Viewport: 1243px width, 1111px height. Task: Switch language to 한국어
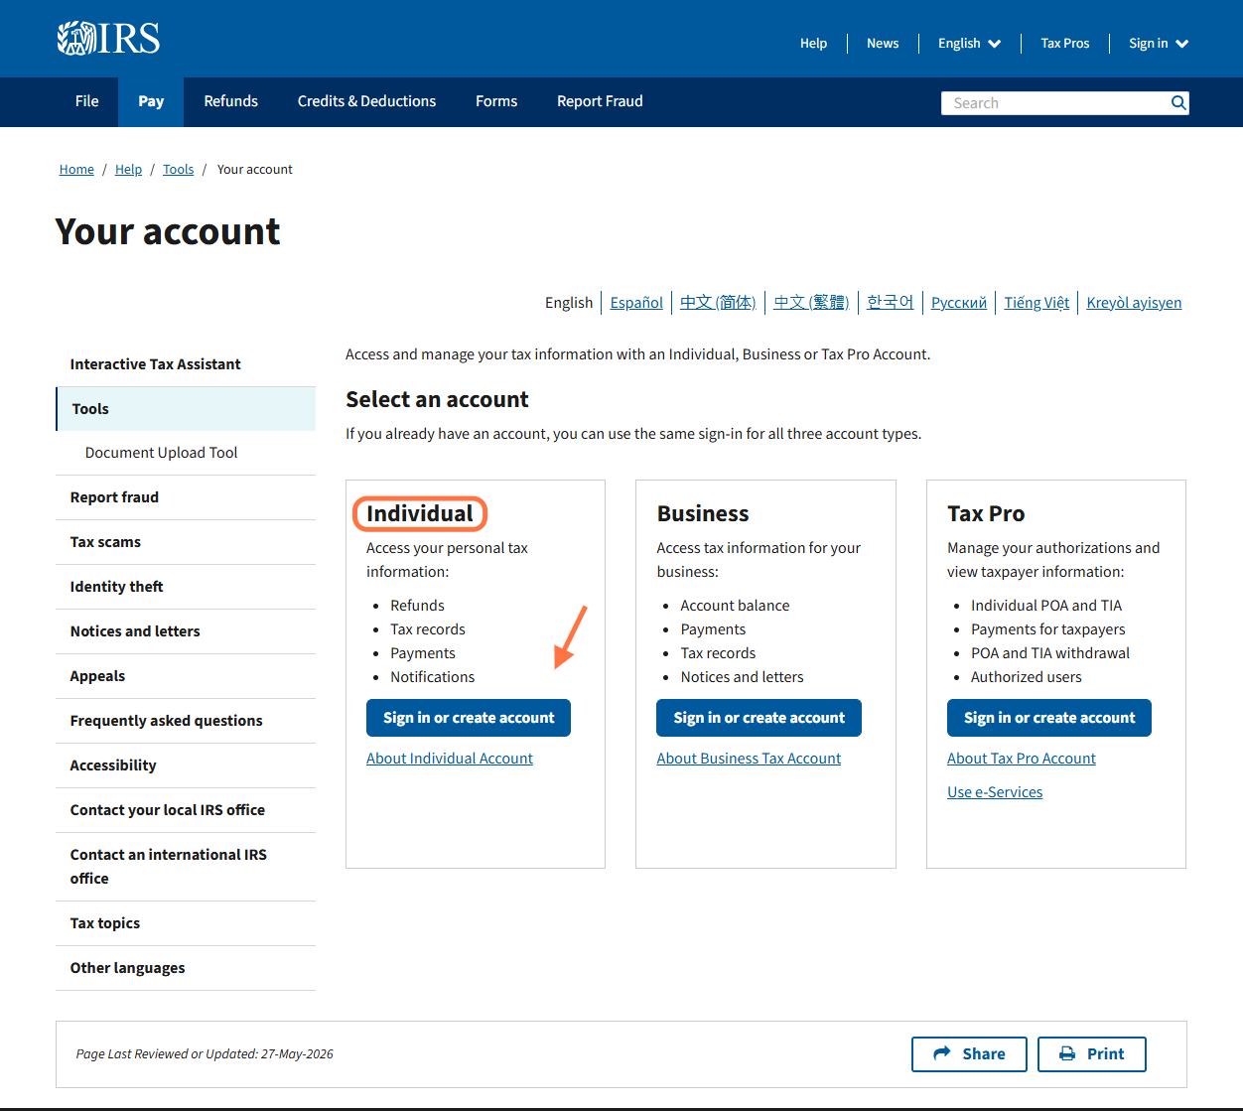pyautogui.click(x=890, y=303)
